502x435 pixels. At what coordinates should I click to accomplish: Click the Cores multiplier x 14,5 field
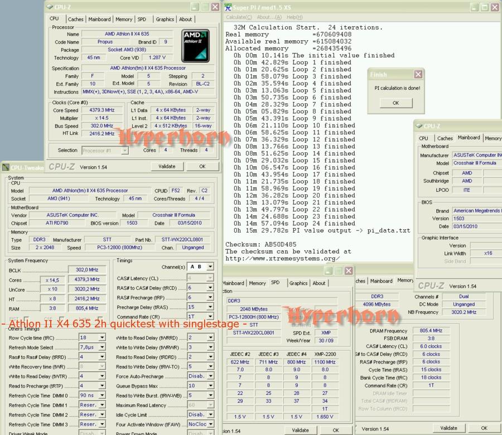(52, 280)
